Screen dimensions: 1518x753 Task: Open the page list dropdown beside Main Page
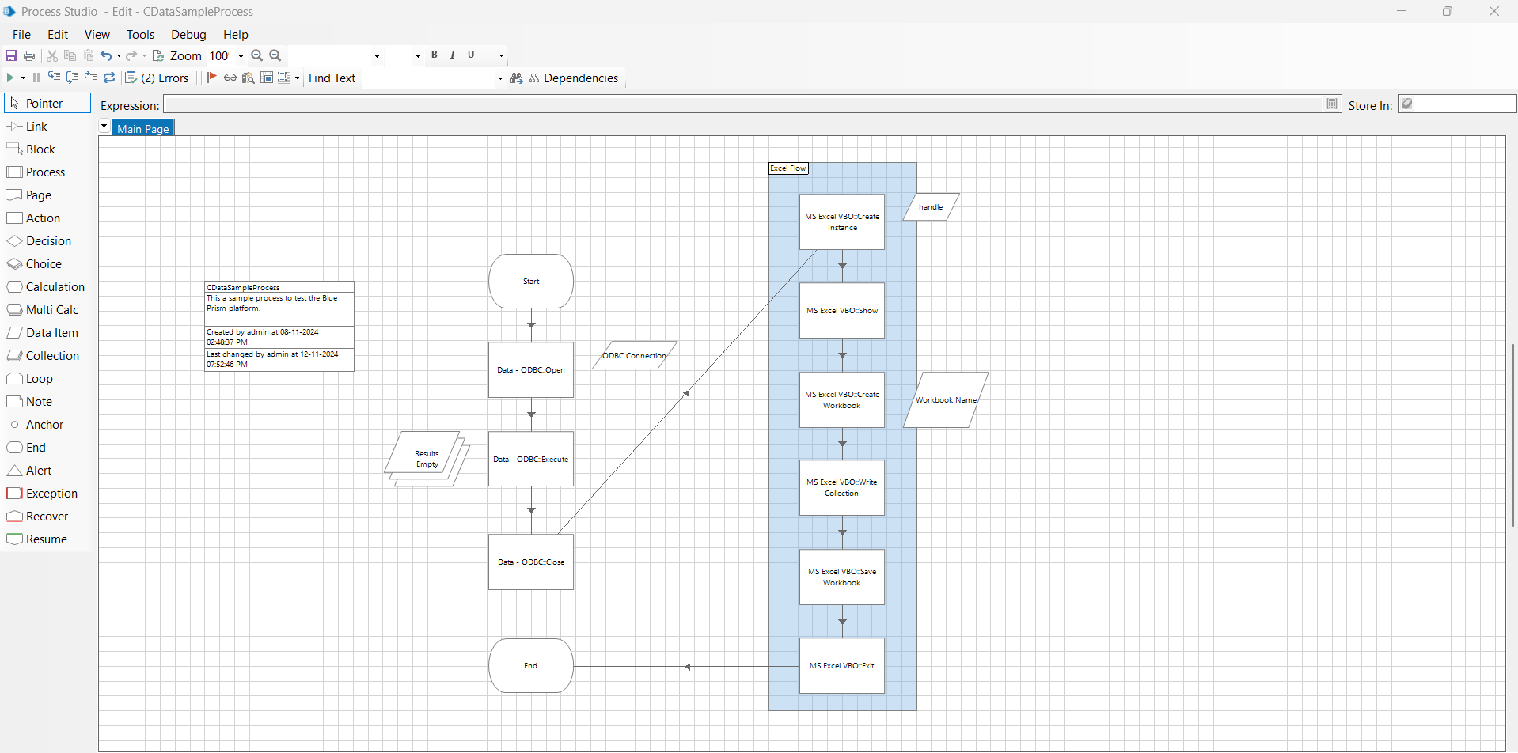pyautogui.click(x=104, y=127)
